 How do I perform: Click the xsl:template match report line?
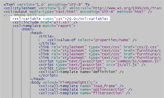(x=44, y=26)
